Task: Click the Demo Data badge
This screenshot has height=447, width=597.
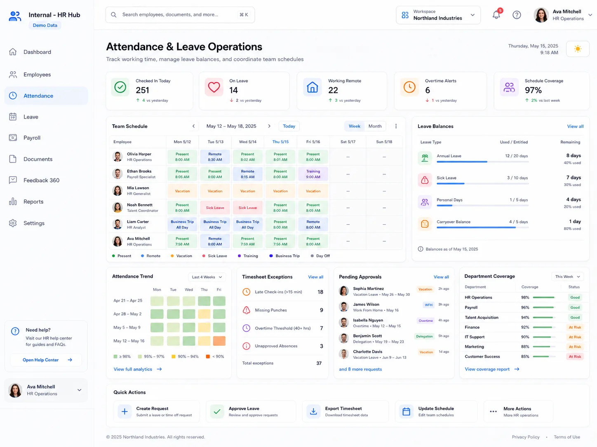Action: pyautogui.click(x=45, y=26)
